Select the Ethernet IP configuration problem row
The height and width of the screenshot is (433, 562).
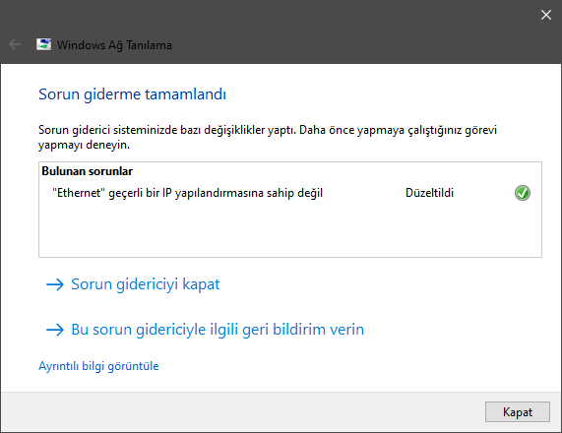point(290,193)
